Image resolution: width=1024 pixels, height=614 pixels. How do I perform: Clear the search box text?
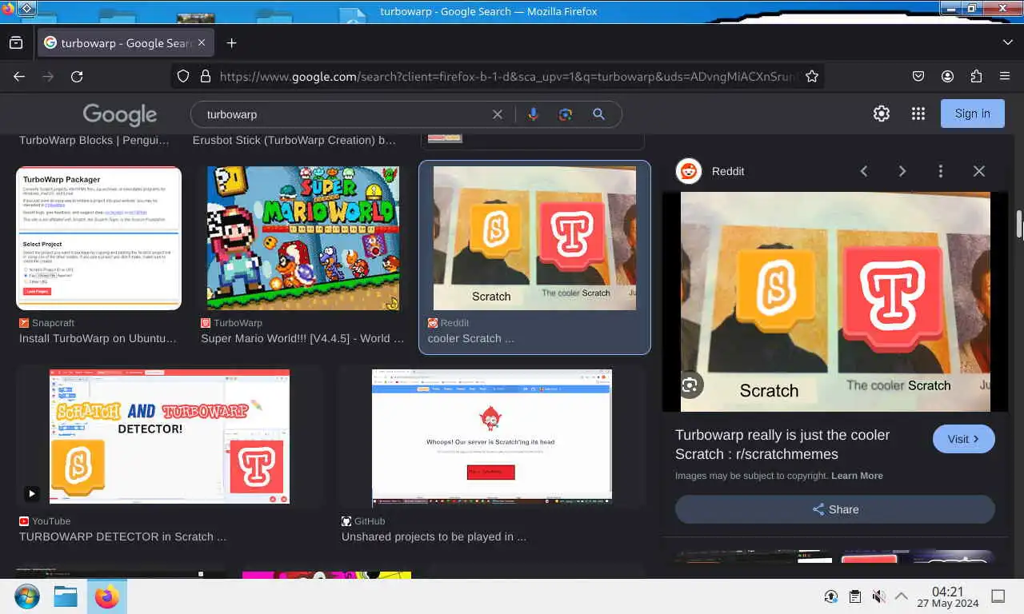(x=498, y=114)
